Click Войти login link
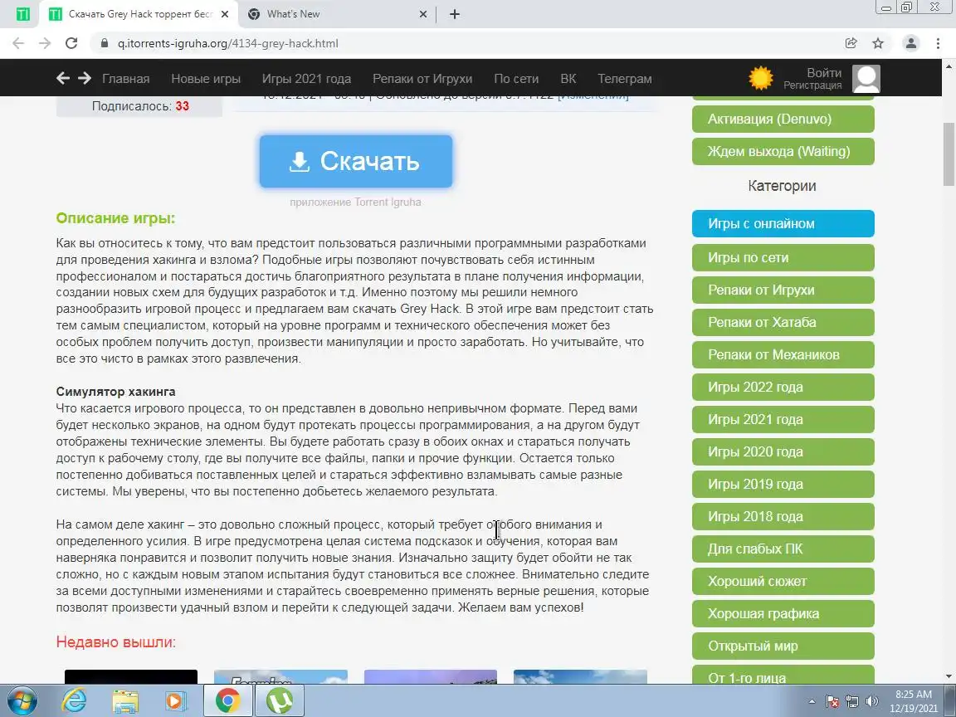Image resolution: width=956 pixels, height=717 pixels. pyautogui.click(x=824, y=72)
